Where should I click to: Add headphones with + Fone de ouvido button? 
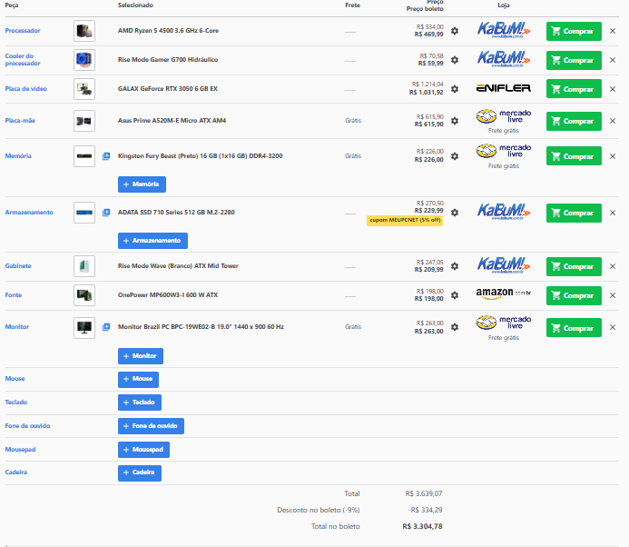(151, 426)
